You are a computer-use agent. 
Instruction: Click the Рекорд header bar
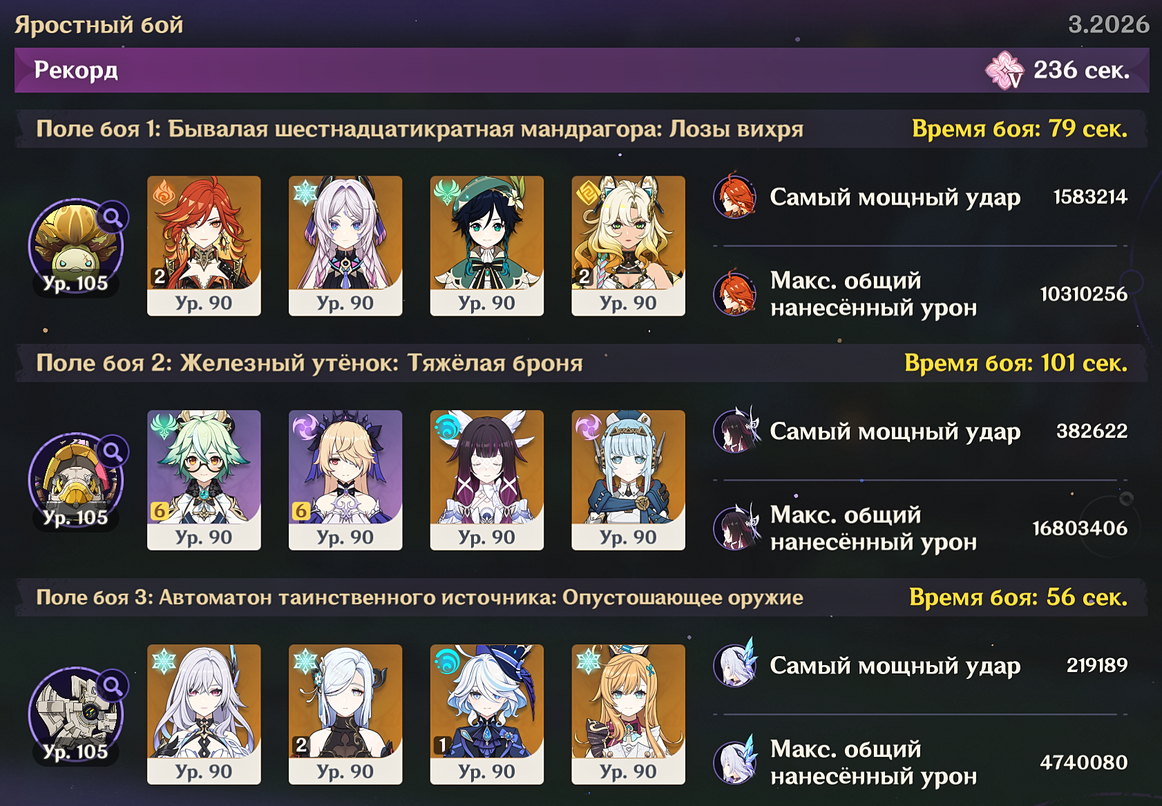[582, 70]
